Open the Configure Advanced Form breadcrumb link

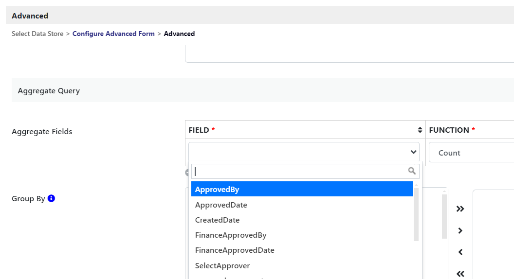113,34
